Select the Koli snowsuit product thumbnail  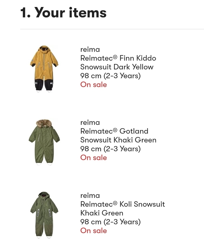[x=44, y=215]
